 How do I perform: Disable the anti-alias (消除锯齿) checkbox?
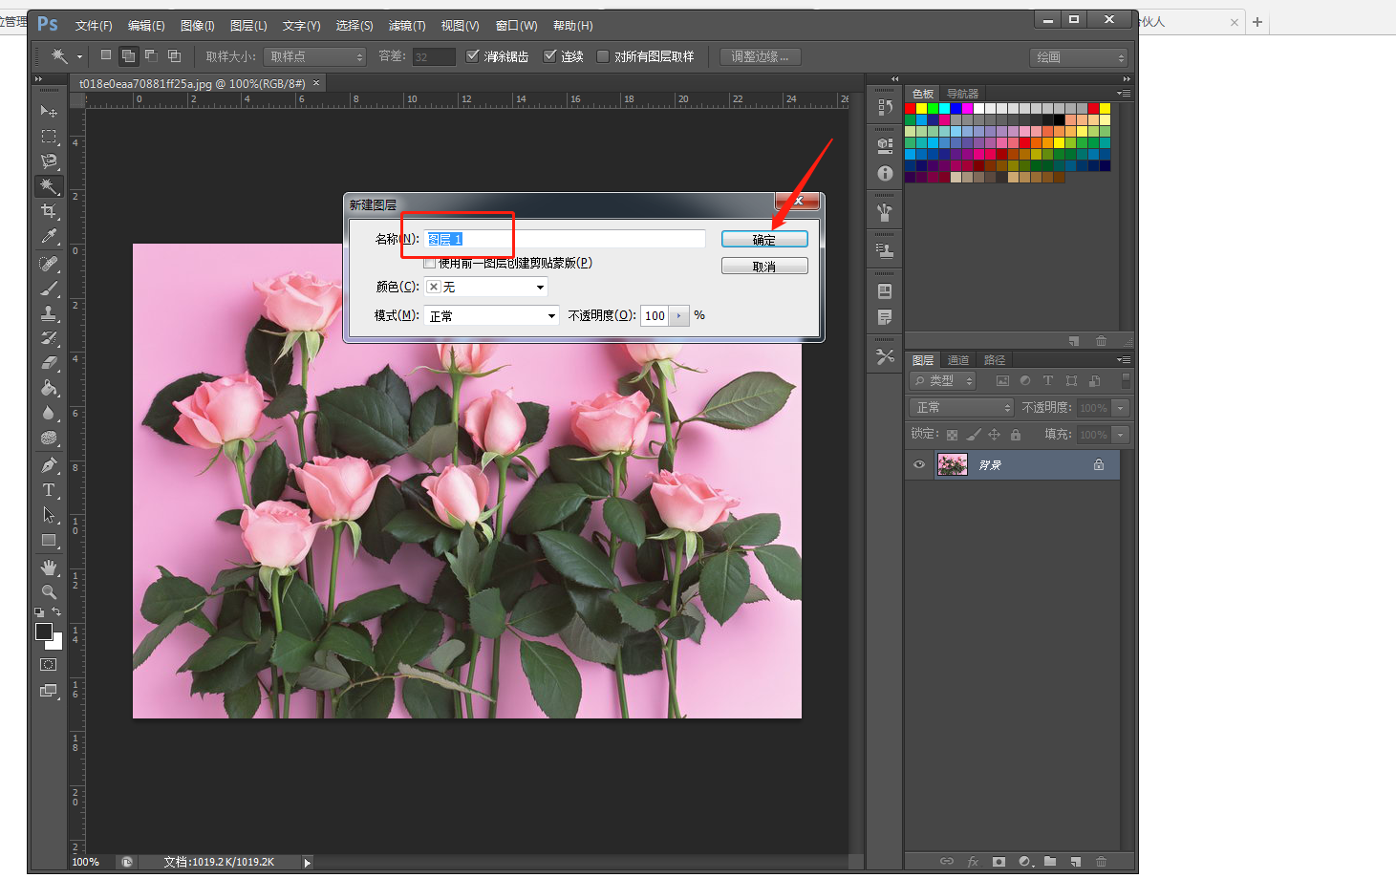click(x=472, y=56)
